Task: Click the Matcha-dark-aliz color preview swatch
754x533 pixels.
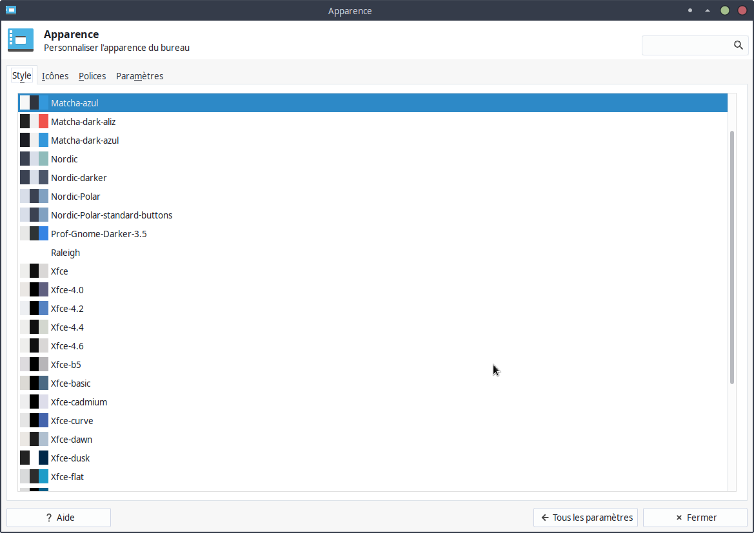Action: point(34,122)
